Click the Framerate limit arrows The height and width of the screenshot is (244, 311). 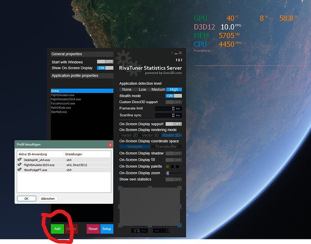click(178, 108)
